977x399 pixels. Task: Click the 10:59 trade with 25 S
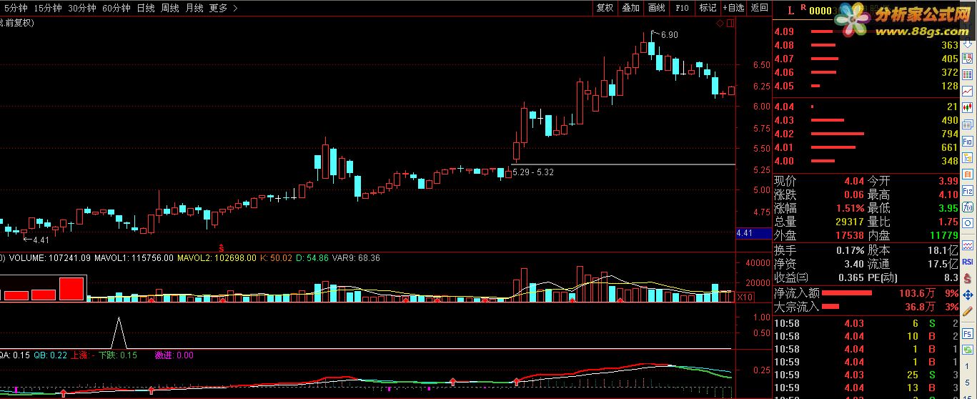tap(866, 375)
